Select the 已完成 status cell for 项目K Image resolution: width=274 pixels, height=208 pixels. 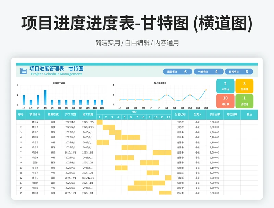pos(180,173)
